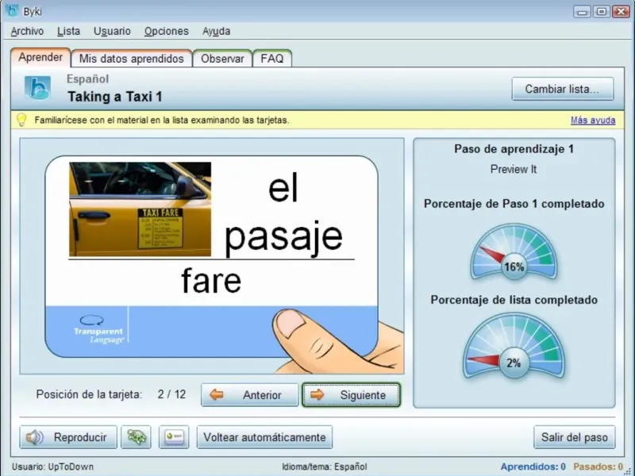The image size is (635, 476).
Task: Click the turtle slow-playback icon
Action: pyautogui.click(x=136, y=437)
